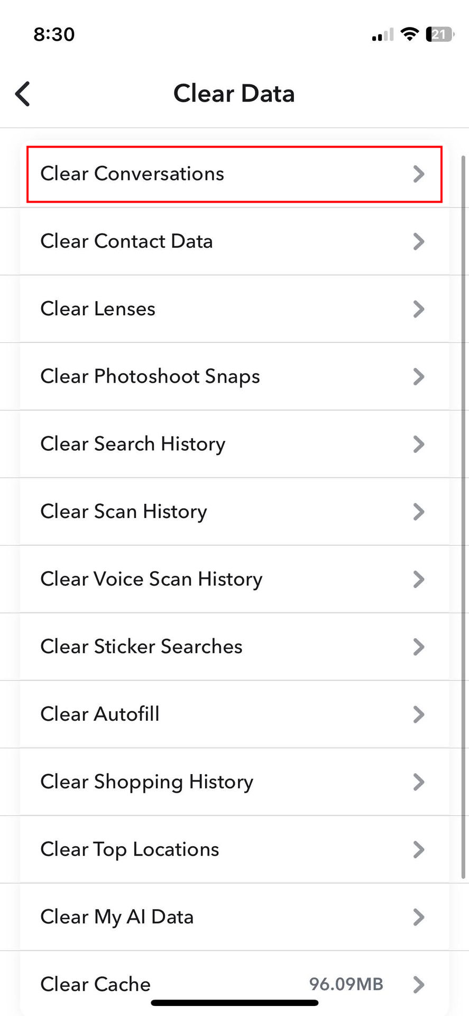Tap chevron beside Clear Lenses
Viewport: 469px width, 1016px height.
418,309
